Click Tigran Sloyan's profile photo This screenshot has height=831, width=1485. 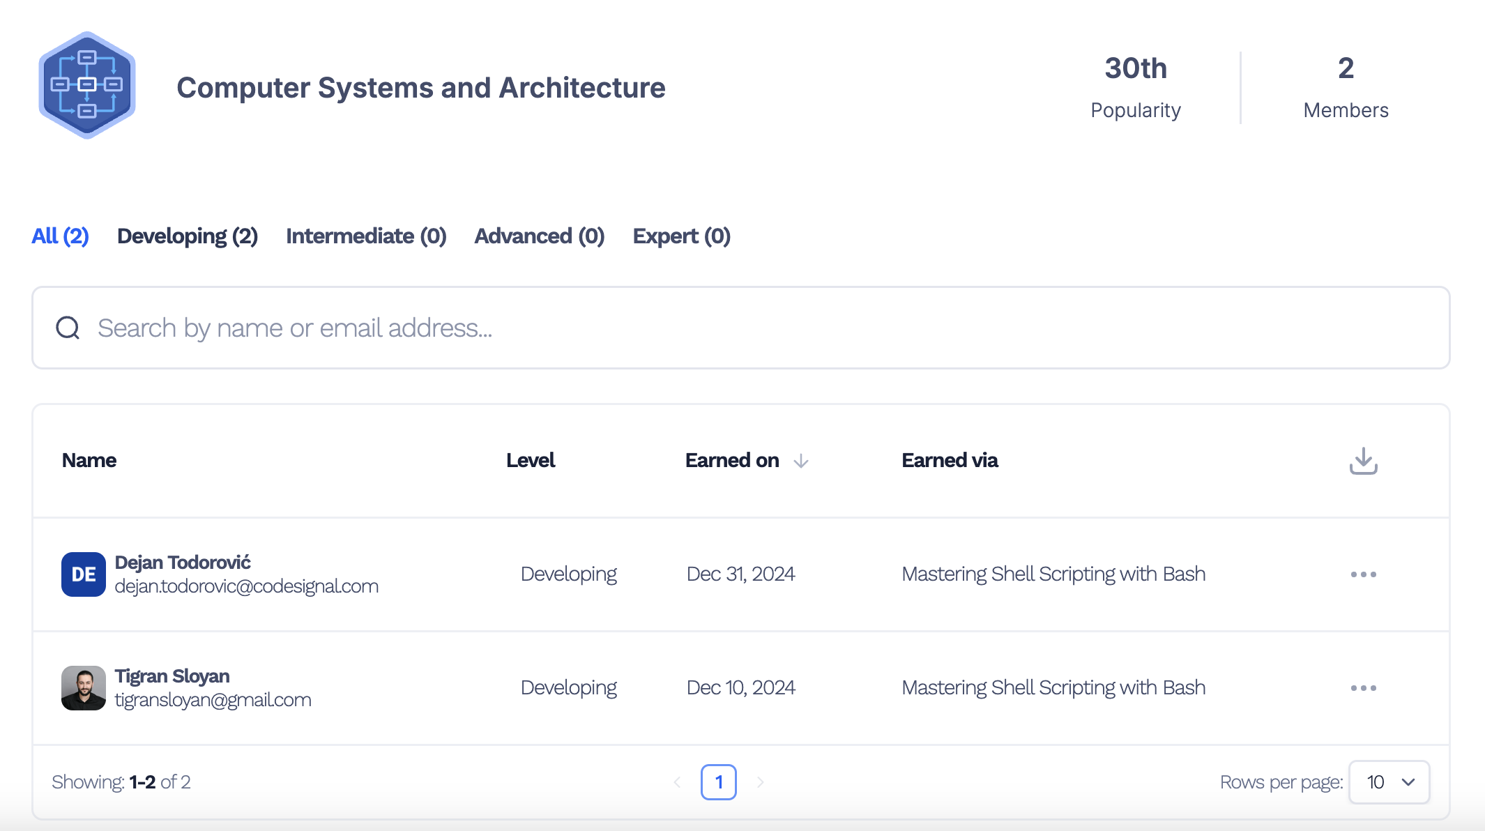point(84,688)
